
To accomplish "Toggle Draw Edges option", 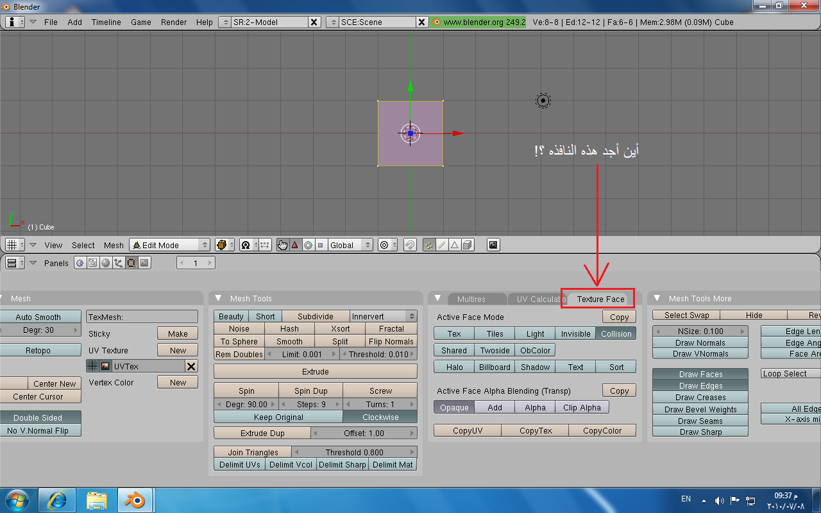I will pyautogui.click(x=700, y=385).
